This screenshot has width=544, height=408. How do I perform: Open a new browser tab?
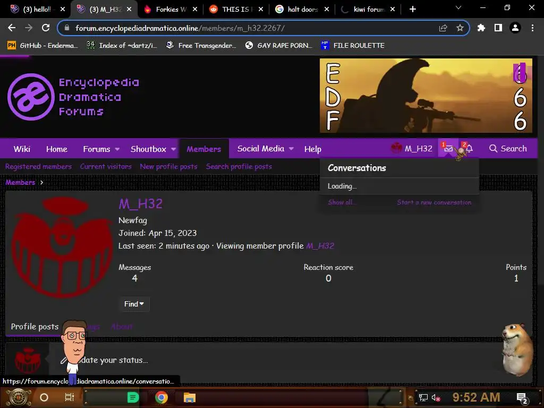[412, 9]
